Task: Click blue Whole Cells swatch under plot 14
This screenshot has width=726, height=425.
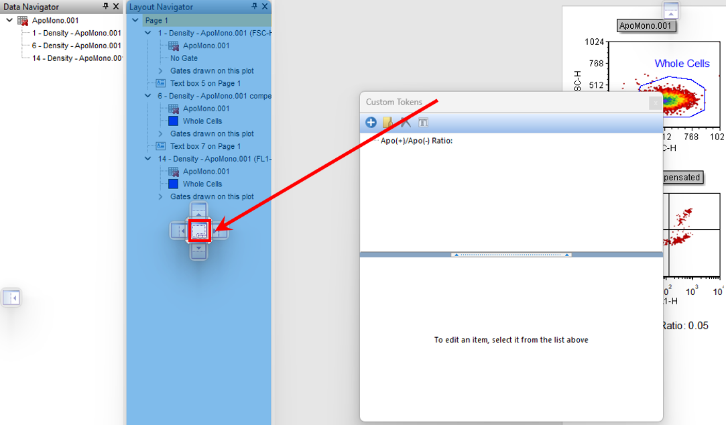Action: click(173, 184)
